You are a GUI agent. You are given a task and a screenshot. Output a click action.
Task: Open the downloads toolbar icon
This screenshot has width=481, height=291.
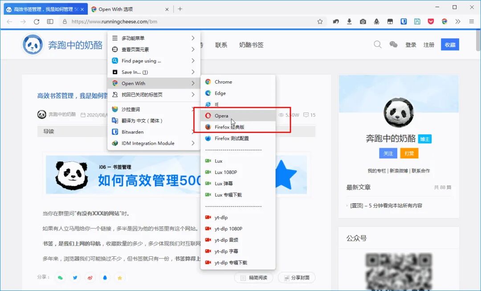[349, 21]
